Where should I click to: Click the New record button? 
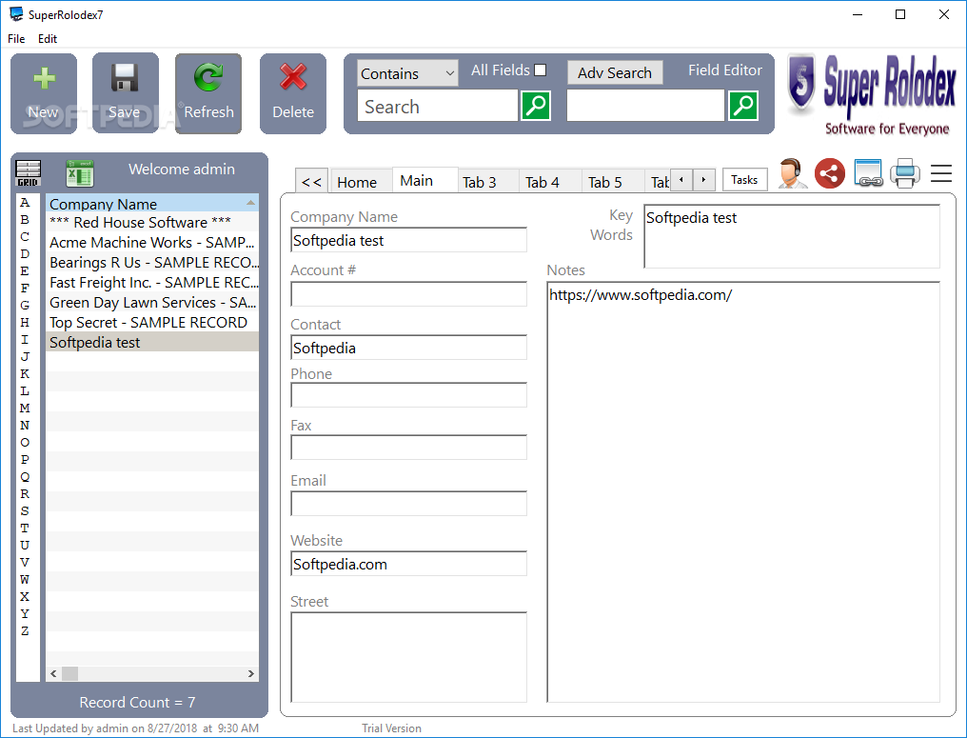tap(44, 93)
